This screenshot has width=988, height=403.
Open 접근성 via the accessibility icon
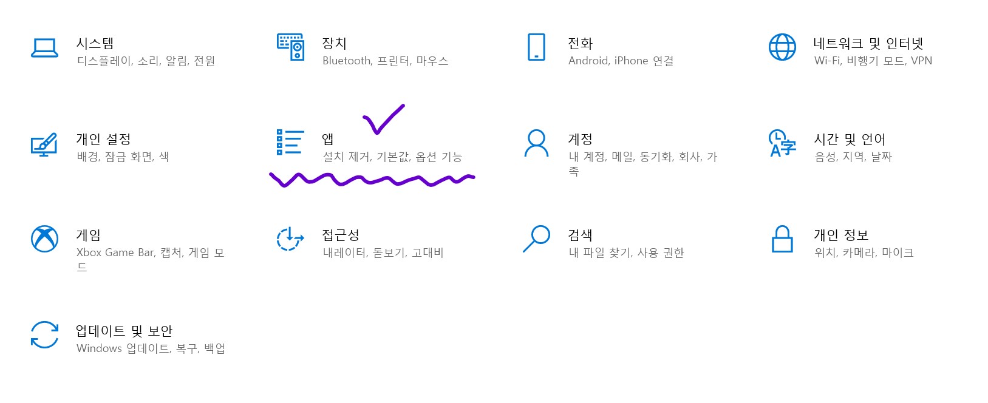289,239
